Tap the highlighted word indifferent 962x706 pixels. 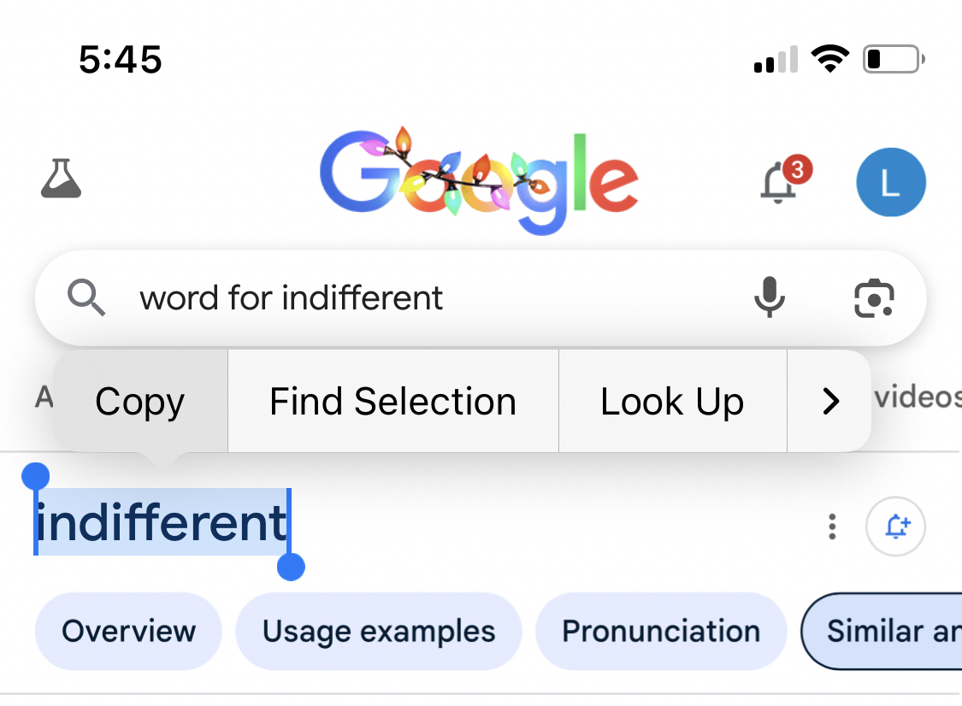click(162, 523)
